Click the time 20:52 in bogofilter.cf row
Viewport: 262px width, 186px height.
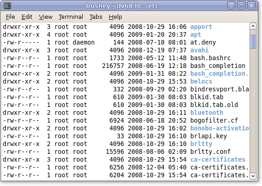pos(177,120)
